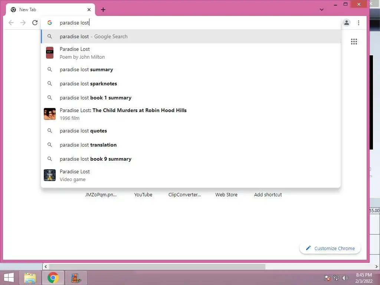The image size is (380, 285).
Task: Choose paradise lost - Google Search suggestion
Action: coord(191,36)
